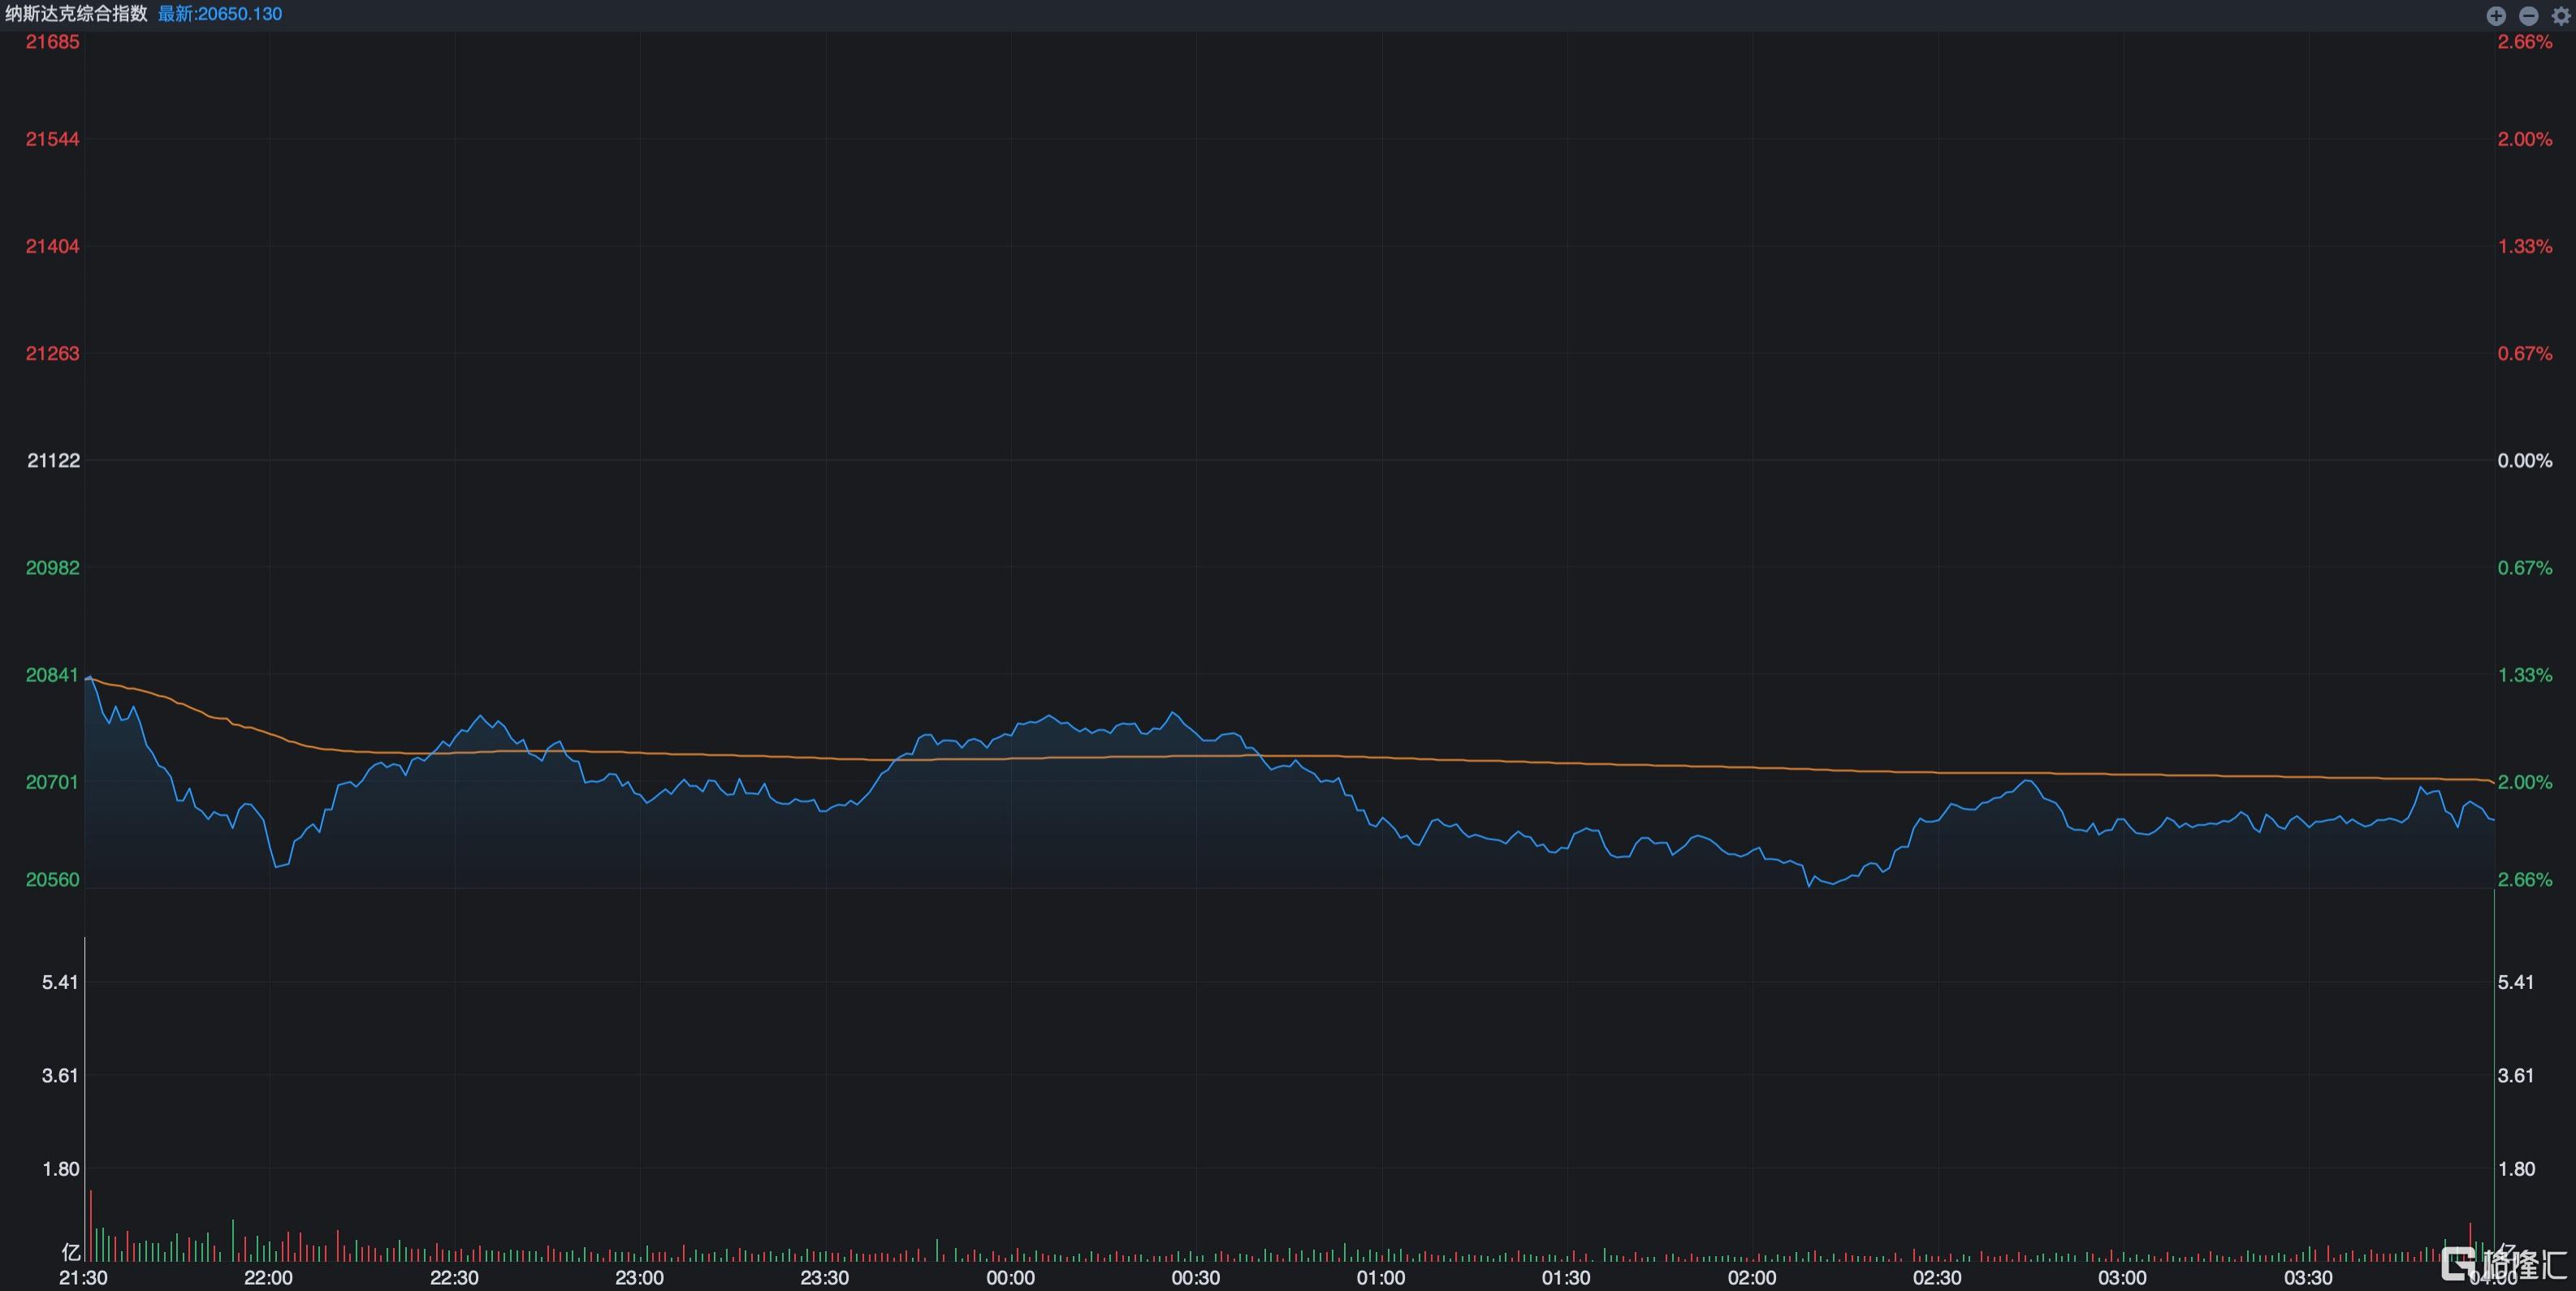Click the 21544 price axis label

[x=52, y=139]
